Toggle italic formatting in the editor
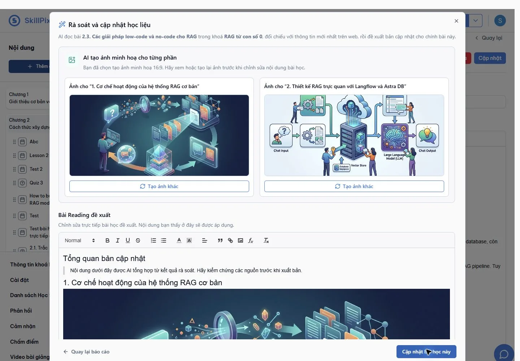Screen dimensions: 520x361 117,240
